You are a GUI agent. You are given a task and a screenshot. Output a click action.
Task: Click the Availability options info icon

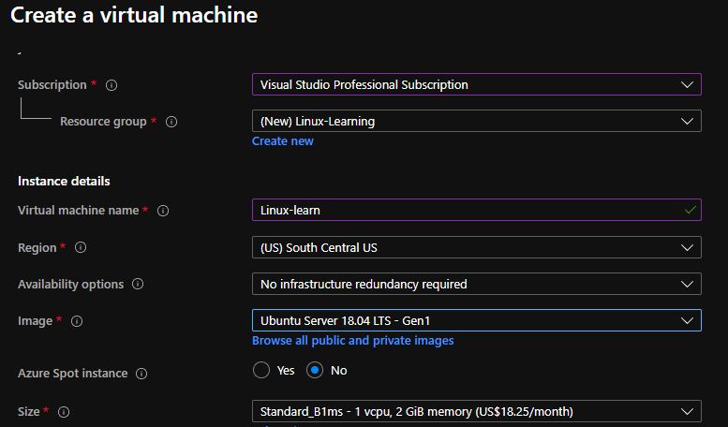138,284
